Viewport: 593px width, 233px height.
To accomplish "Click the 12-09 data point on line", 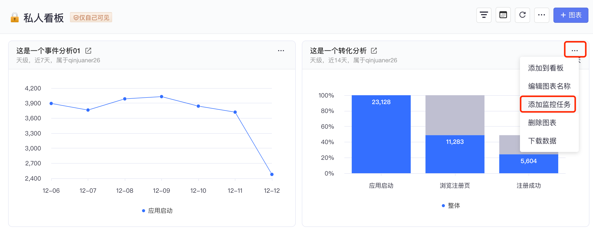I will (162, 96).
